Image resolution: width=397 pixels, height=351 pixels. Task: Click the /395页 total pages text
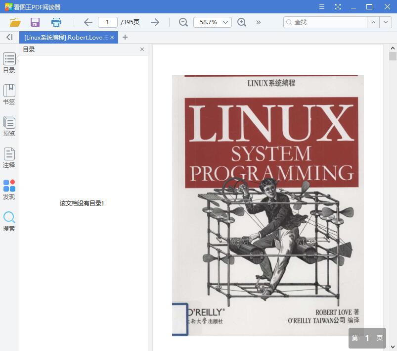(130, 22)
